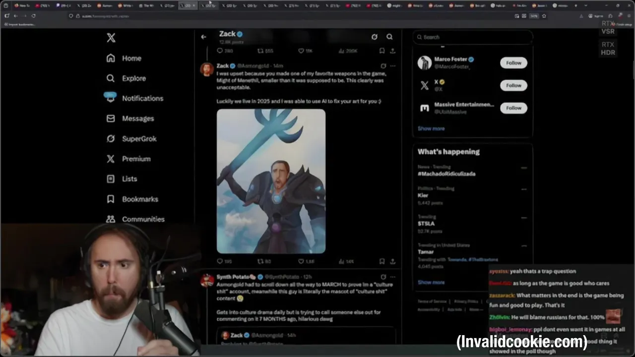
Task: Open the #MachadoRidiculizada trending topic
Action: 446,174
